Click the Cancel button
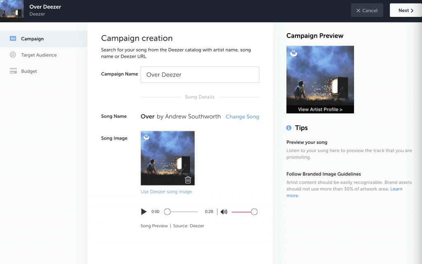This screenshot has height=264, width=422. point(367,10)
